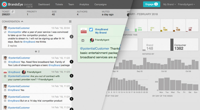The height and width of the screenshot is (110, 200).
Task: Open the Dashboard menu item
Action: (x=44, y=4)
